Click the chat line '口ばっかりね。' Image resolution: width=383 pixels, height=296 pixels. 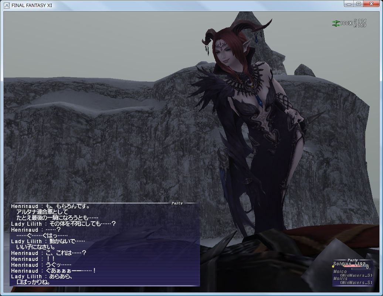coord(33,282)
